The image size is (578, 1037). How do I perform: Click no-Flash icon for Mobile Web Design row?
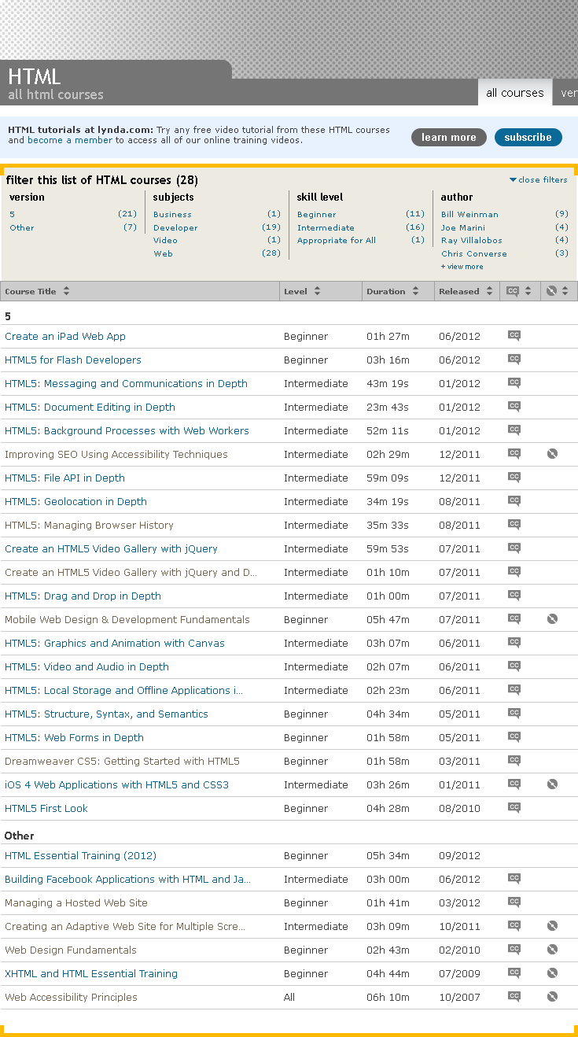tap(552, 618)
